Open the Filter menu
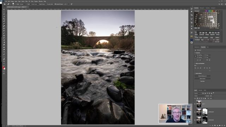Image resolution: width=226 pixels, height=127 pixels. [26, 1]
